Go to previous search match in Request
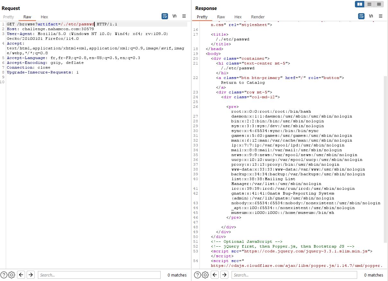Viewport: 388px width, 281px height. 21,275
